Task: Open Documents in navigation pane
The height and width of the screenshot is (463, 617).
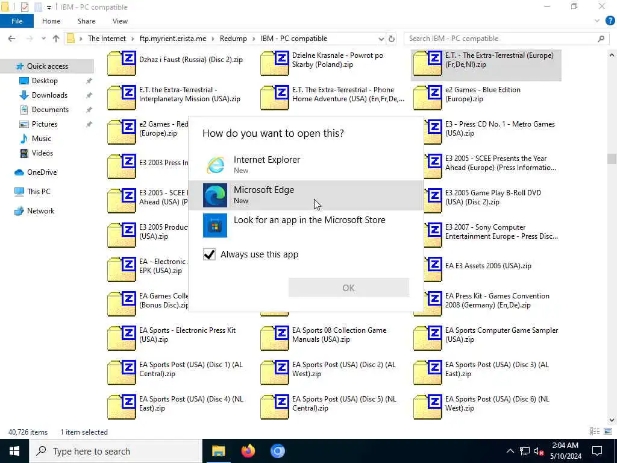Action: (x=50, y=110)
